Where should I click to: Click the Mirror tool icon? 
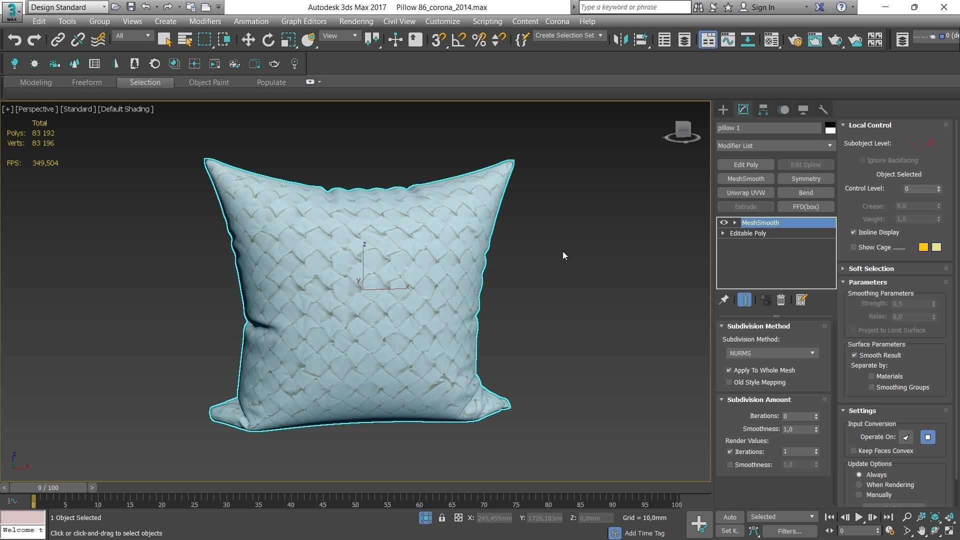[620, 40]
